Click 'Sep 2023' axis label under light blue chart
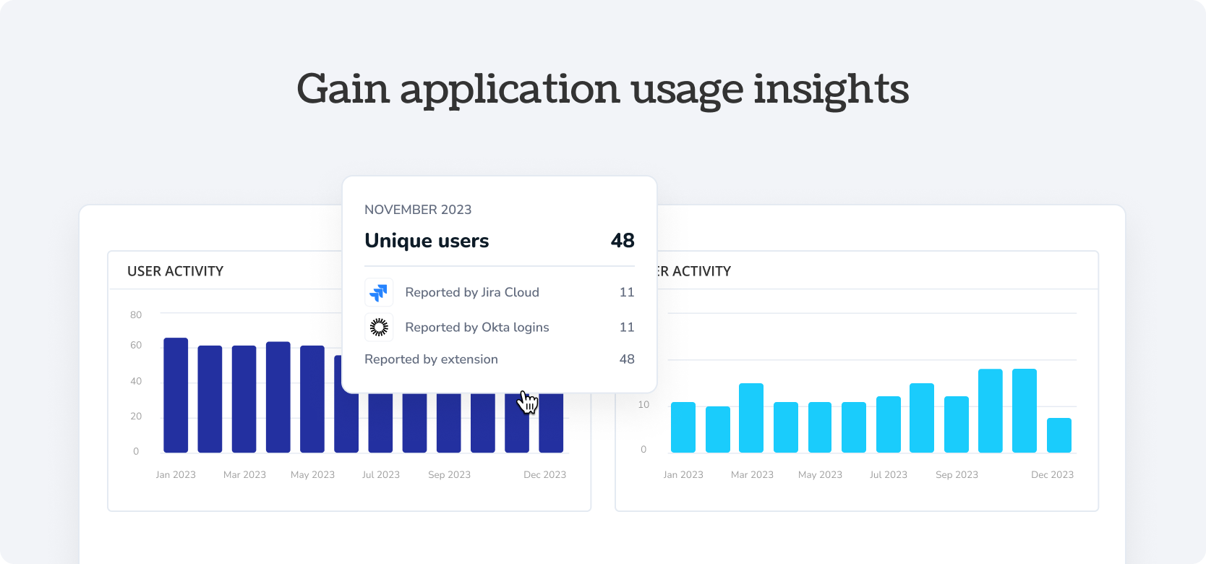Image resolution: width=1206 pixels, height=564 pixels. click(957, 475)
